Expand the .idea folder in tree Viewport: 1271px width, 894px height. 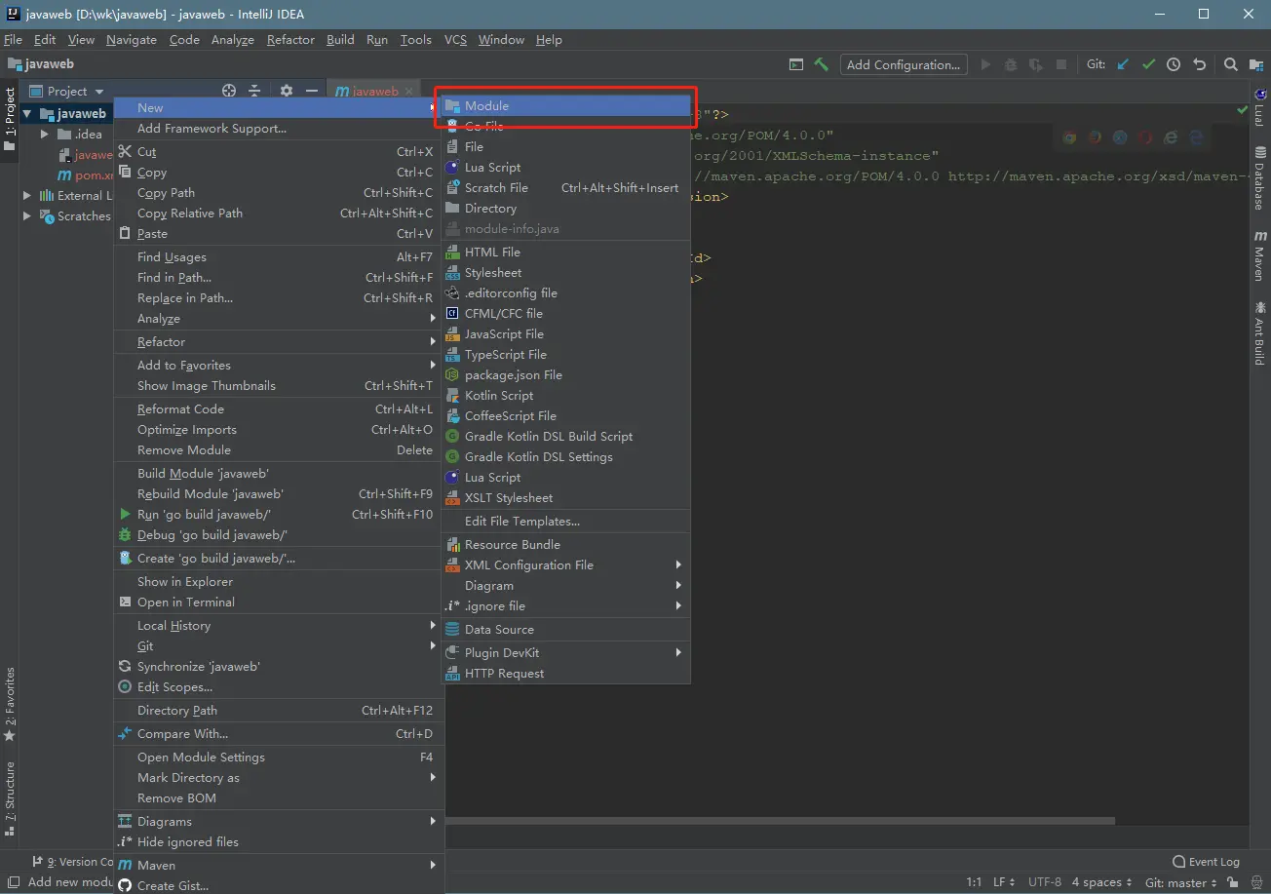pyautogui.click(x=45, y=135)
